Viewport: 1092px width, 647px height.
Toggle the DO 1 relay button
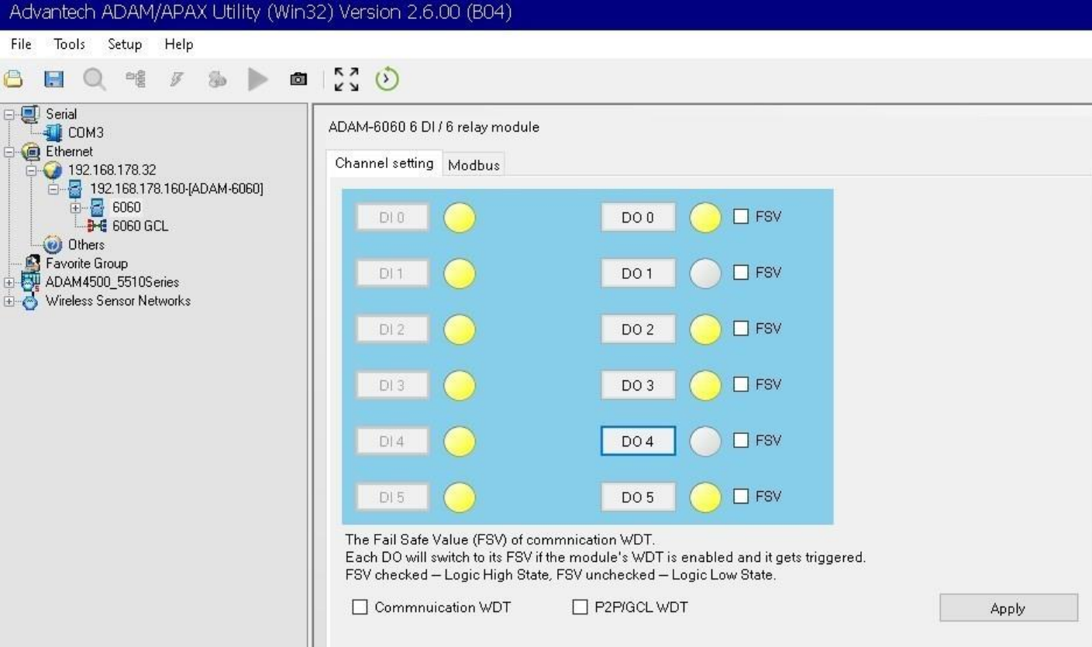[x=637, y=274]
